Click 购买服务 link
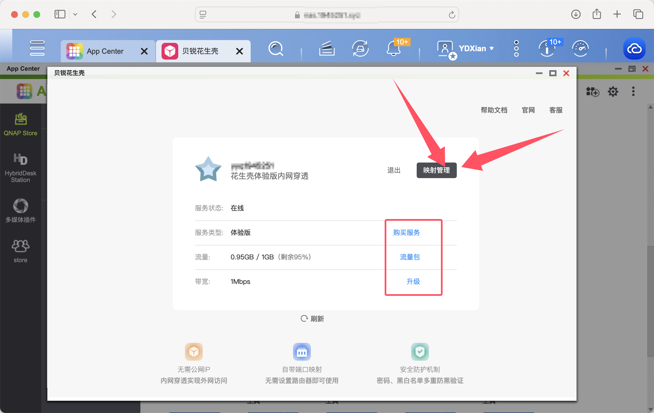Image resolution: width=654 pixels, height=413 pixels. coord(406,233)
